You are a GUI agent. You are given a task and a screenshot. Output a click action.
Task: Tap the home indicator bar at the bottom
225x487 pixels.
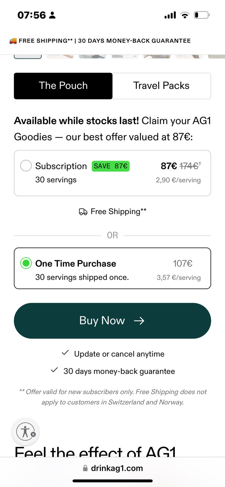(112, 481)
